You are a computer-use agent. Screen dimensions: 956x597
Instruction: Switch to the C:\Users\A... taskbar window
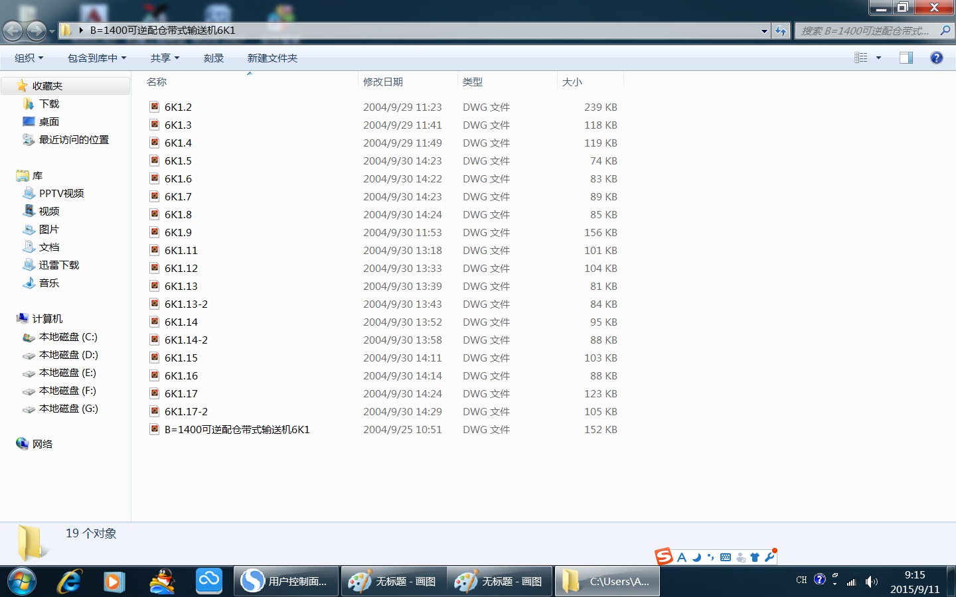coord(607,582)
